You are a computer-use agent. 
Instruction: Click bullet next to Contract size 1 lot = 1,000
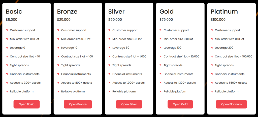pyautogui.click(x=109, y=57)
